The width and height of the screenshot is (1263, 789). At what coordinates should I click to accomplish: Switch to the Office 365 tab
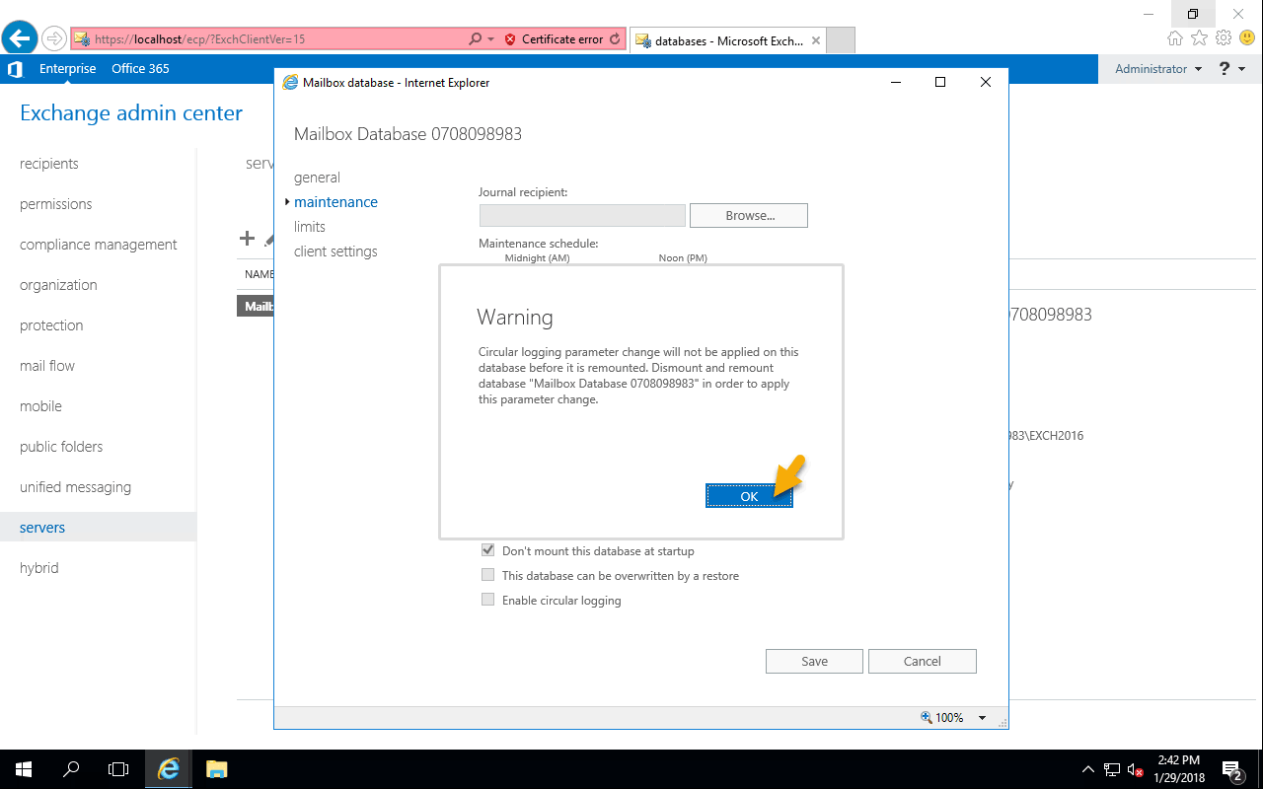tap(140, 69)
